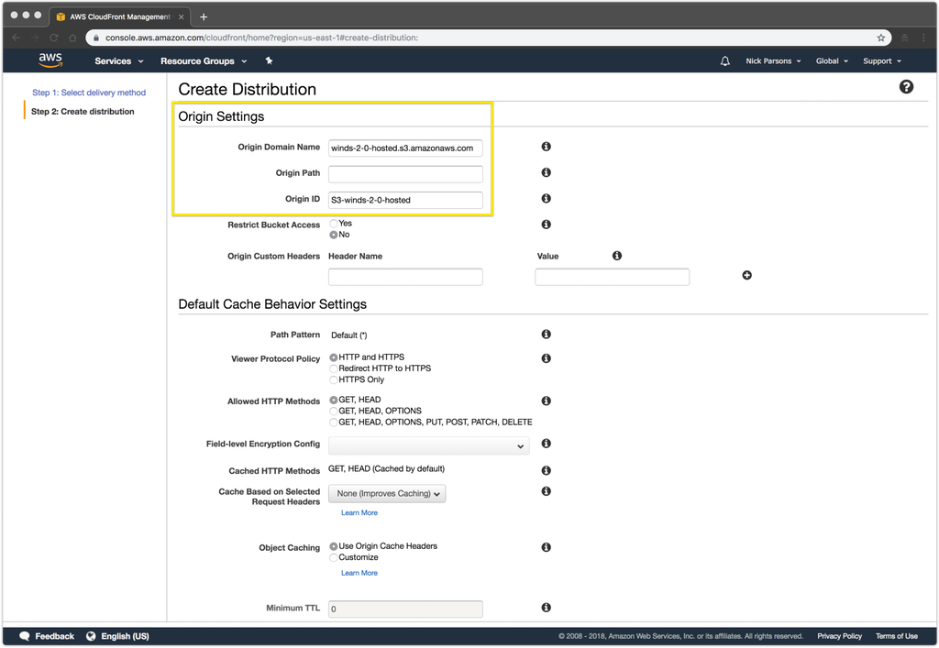Screen dimensions: 939x648
Task: Expand the Nick Parsons account menu
Action: pyautogui.click(x=773, y=61)
